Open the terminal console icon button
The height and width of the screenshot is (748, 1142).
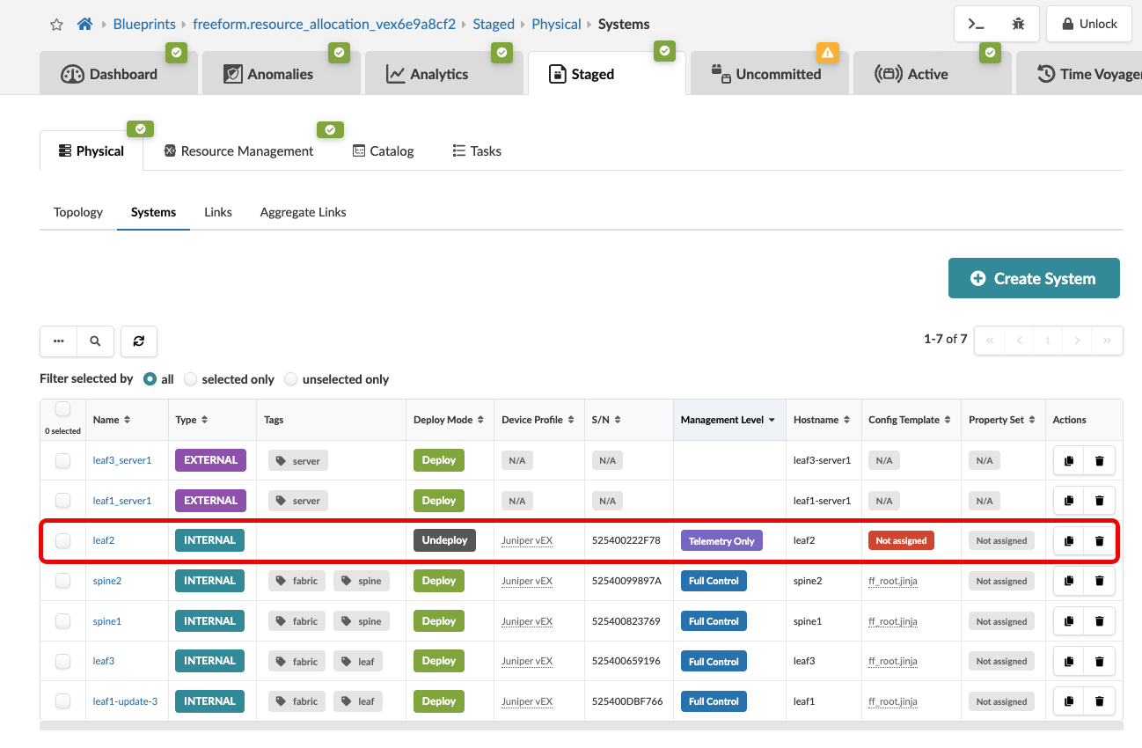976,24
